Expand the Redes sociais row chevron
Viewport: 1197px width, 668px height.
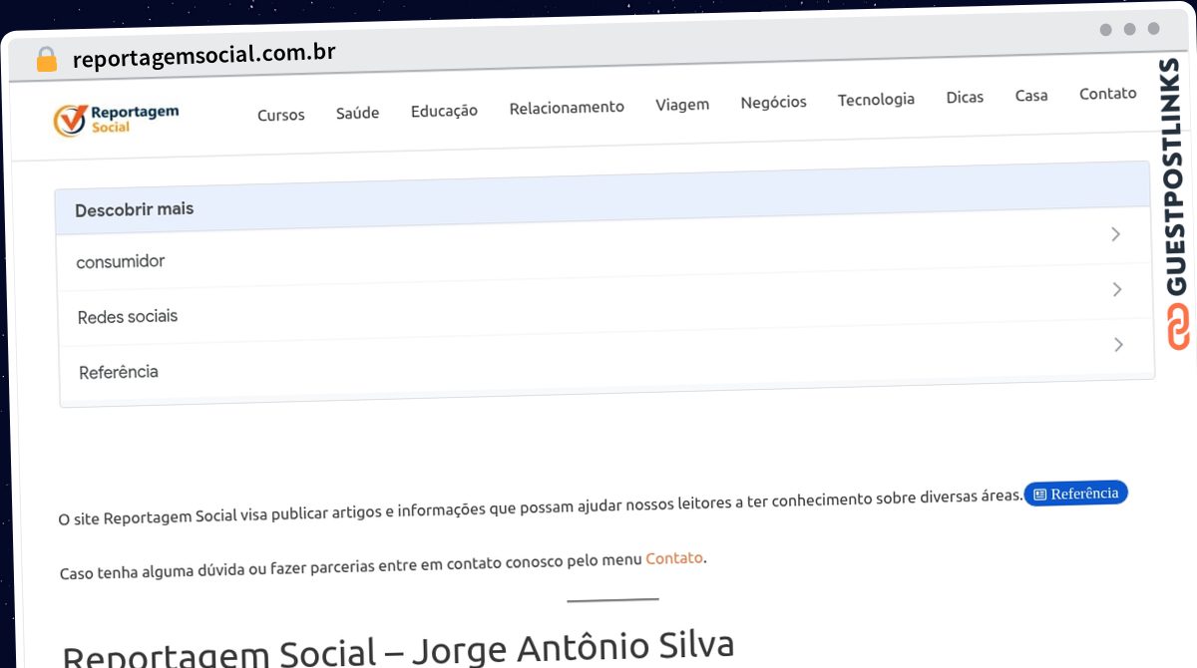1116,289
